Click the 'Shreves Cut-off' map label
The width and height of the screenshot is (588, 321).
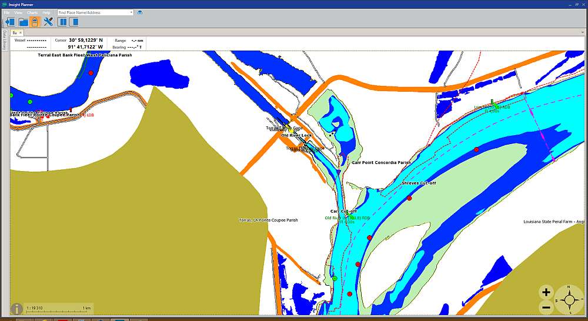(x=419, y=183)
